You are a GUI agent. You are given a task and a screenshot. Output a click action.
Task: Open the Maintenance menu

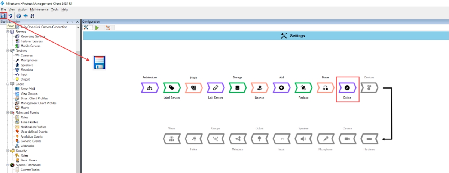(x=39, y=9)
